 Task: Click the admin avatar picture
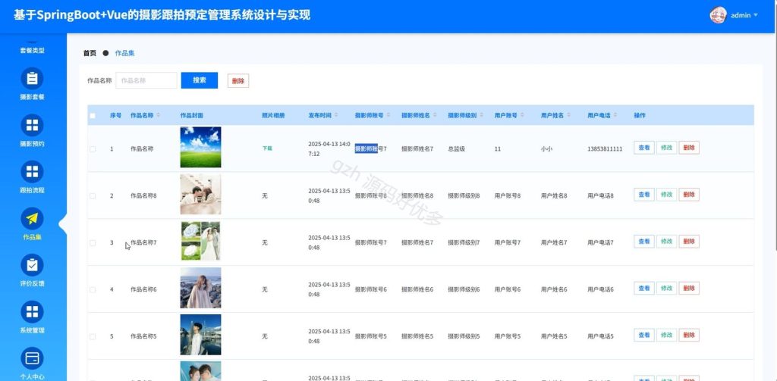click(x=718, y=15)
